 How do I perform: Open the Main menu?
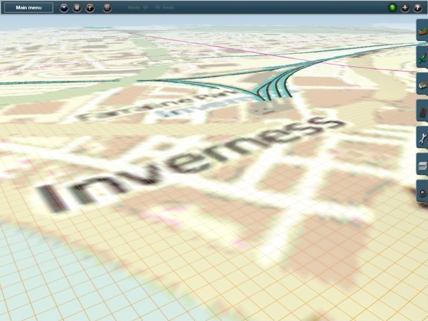[x=28, y=8]
